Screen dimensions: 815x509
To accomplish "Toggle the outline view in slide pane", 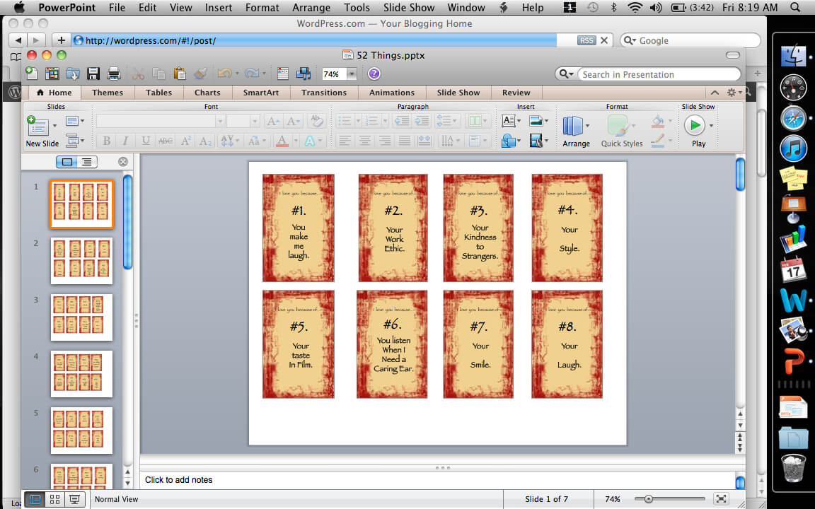I will pyautogui.click(x=86, y=162).
